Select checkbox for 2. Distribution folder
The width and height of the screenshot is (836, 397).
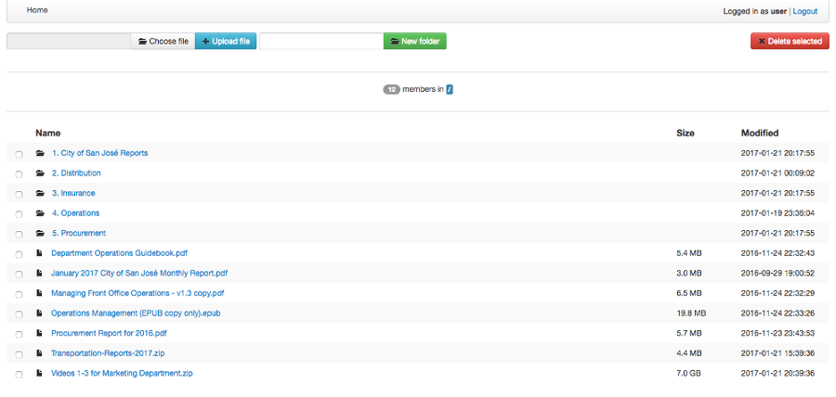pos(19,174)
